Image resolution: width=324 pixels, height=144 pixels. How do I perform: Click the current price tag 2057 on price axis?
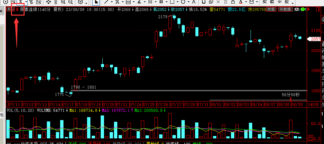click(x=315, y=39)
